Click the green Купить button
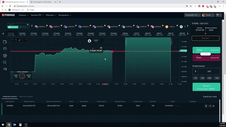The width and height of the screenshot is (226, 127). click(206, 87)
